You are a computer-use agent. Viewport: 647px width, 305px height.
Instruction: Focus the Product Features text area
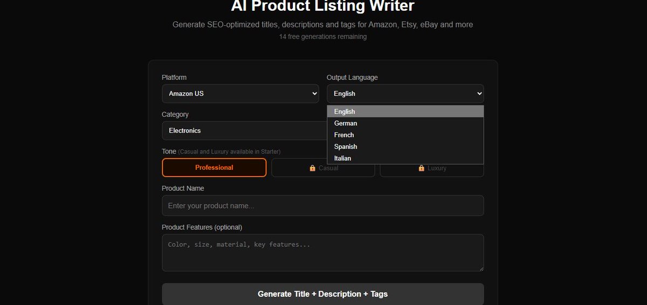point(323,253)
